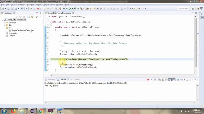Image resolution: width=204 pixels, height=114 pixels.
Task: Open the Display Selected Console dropdown
Action: (x=184, y=79)
